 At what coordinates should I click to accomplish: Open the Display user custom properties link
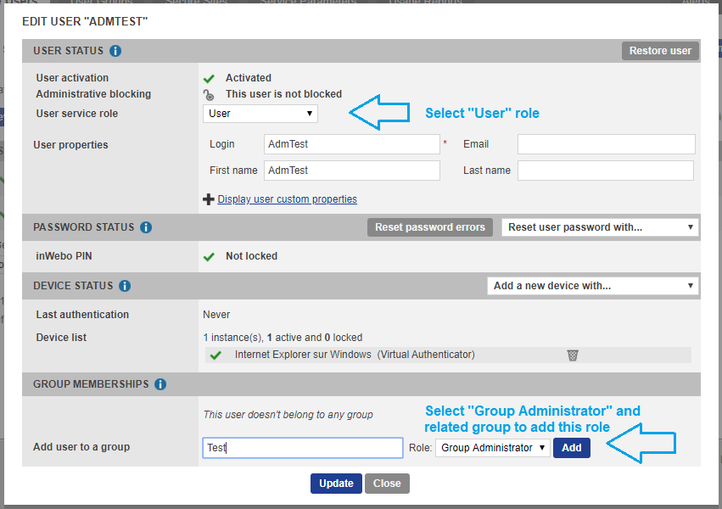point(287,199)
